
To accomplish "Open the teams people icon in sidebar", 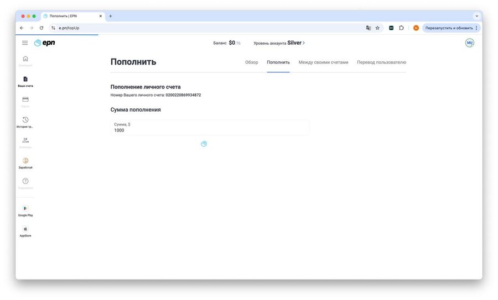I will [x=25, y=140].
